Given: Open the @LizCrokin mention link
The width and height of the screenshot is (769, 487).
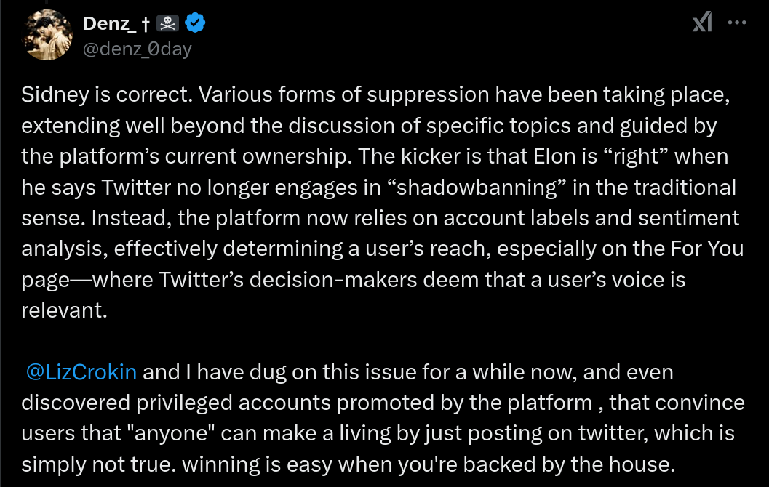Looking at the screenshot, I should pos(81,372).
